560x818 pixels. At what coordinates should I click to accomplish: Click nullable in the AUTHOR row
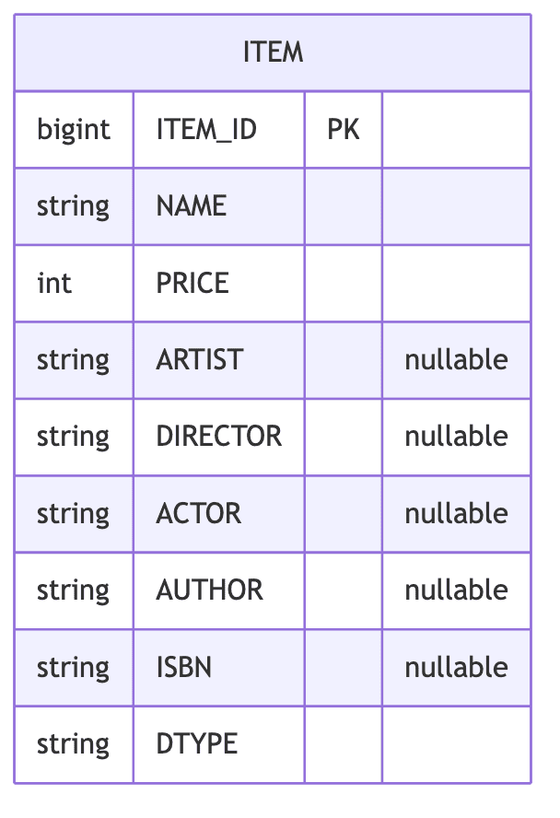click(456, 590)
